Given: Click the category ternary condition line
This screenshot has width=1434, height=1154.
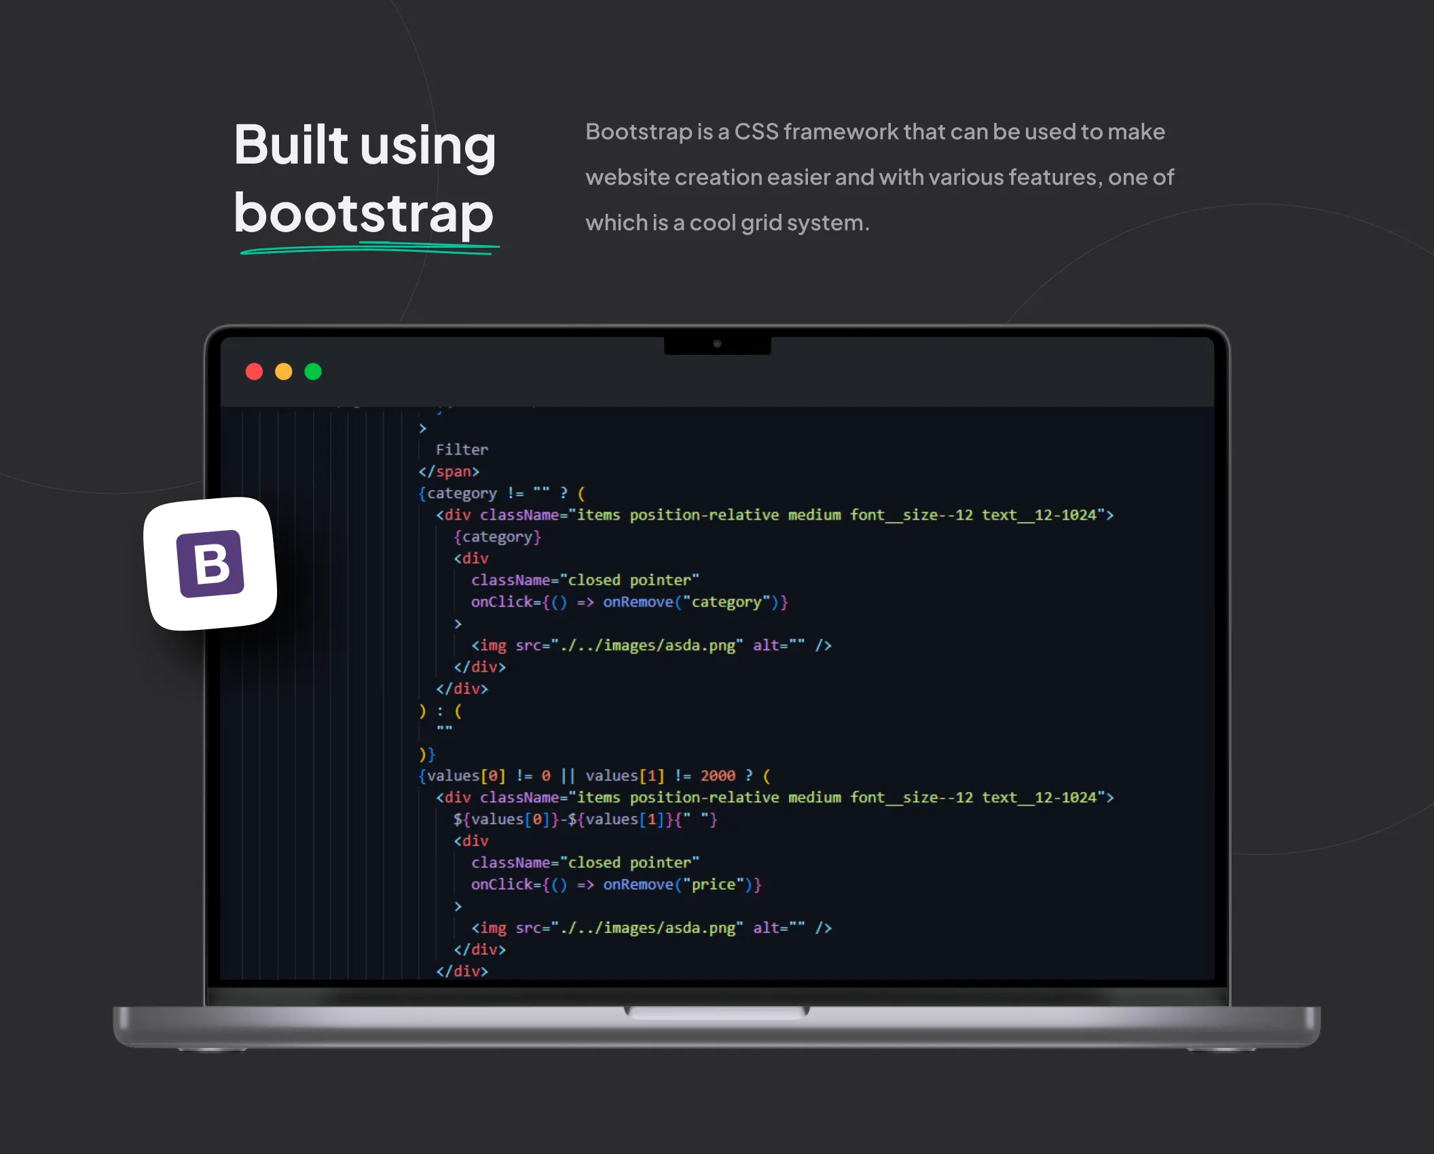Looking at the screenshot, I should [501, 493].
